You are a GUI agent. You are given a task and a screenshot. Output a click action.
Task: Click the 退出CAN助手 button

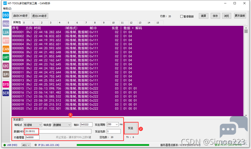tap(39, 16)
